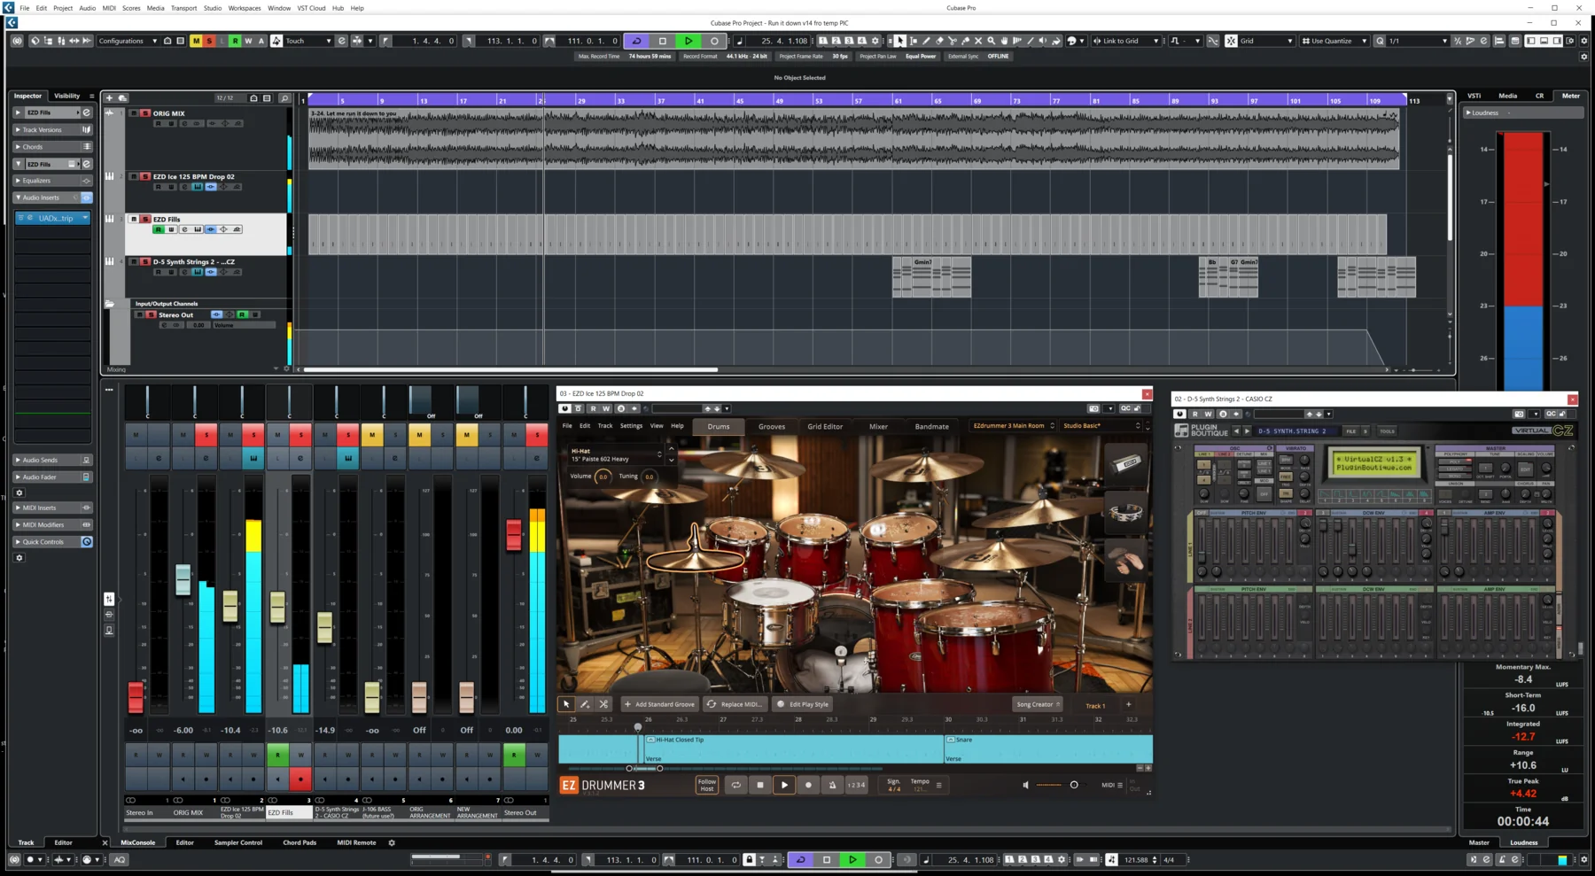Click Stop in the top transport
The image size is (1595, 876).
click(x=662, y=41)
